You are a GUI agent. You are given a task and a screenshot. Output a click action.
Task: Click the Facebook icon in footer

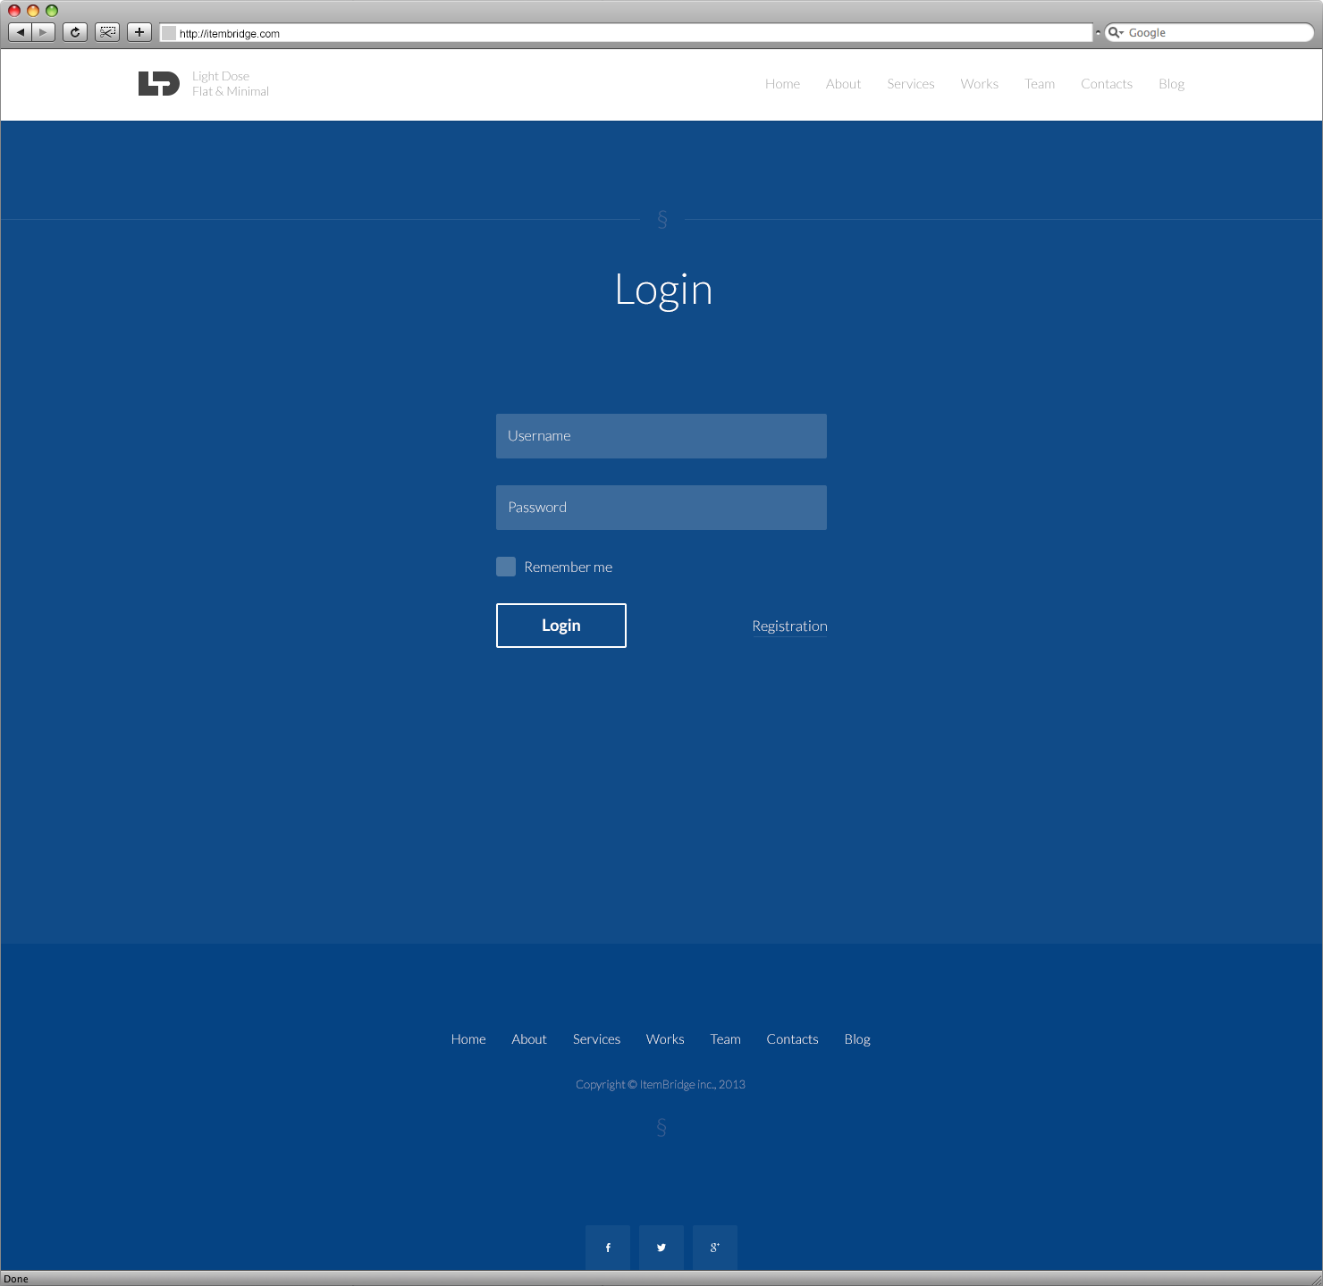[x=608, y=1248]
